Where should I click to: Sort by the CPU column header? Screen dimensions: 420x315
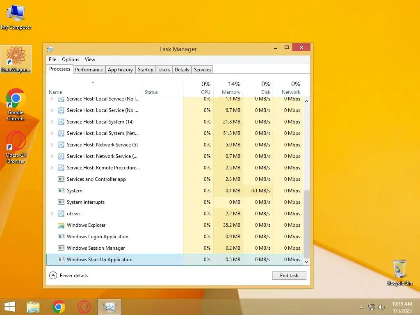click(198, 89)
